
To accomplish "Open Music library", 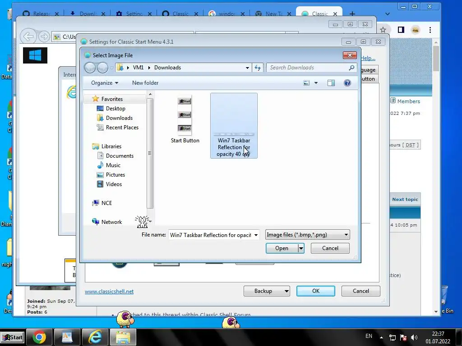I will pyautogui.click(x=113, y=165).
